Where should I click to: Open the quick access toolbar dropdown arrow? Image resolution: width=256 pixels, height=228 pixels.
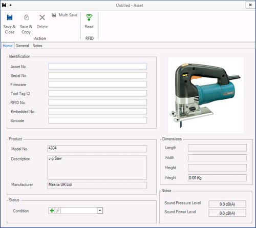pos(11,5)
